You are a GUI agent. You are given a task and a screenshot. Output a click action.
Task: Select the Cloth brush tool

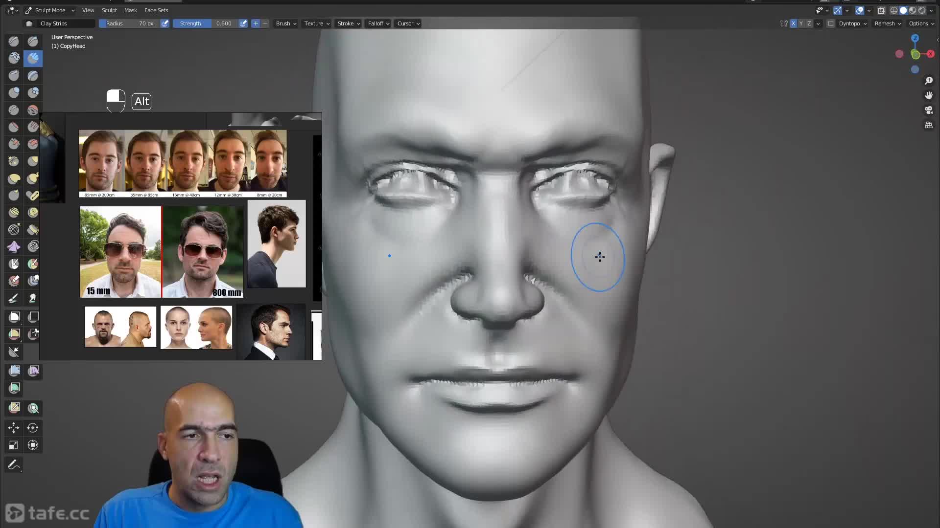coord(14,247)
